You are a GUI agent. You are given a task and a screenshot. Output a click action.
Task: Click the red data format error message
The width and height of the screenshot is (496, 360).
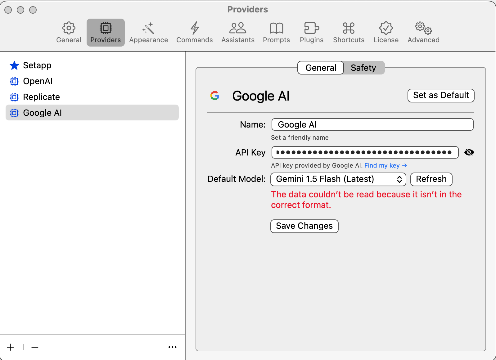point(366,200)
